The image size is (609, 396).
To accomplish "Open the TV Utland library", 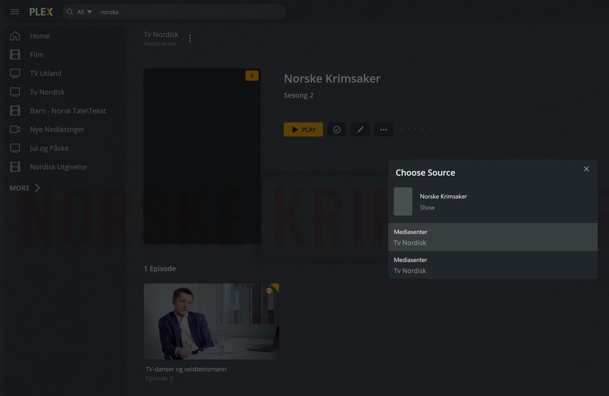I will [x=45, y=74].
